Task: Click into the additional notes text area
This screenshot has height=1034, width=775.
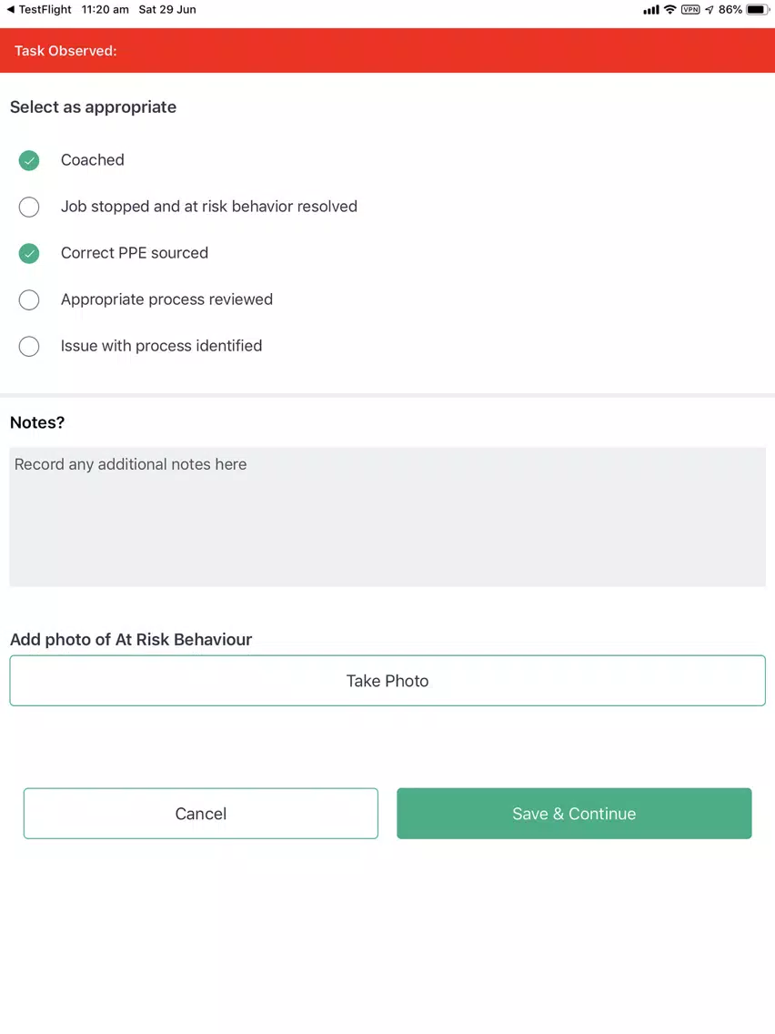Action: point(387,516)
